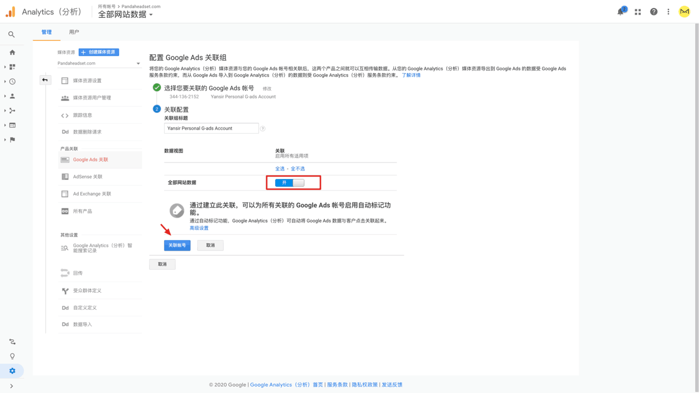The image size is (699, 393).
Task: Toggle the 全部网站数据 link switch
Action: point(290,183)
